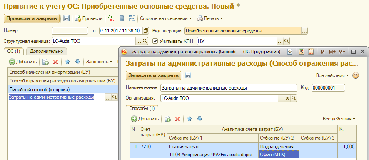Open the Печать print menu
Screen dimensions: 369x160
[210, 18]
